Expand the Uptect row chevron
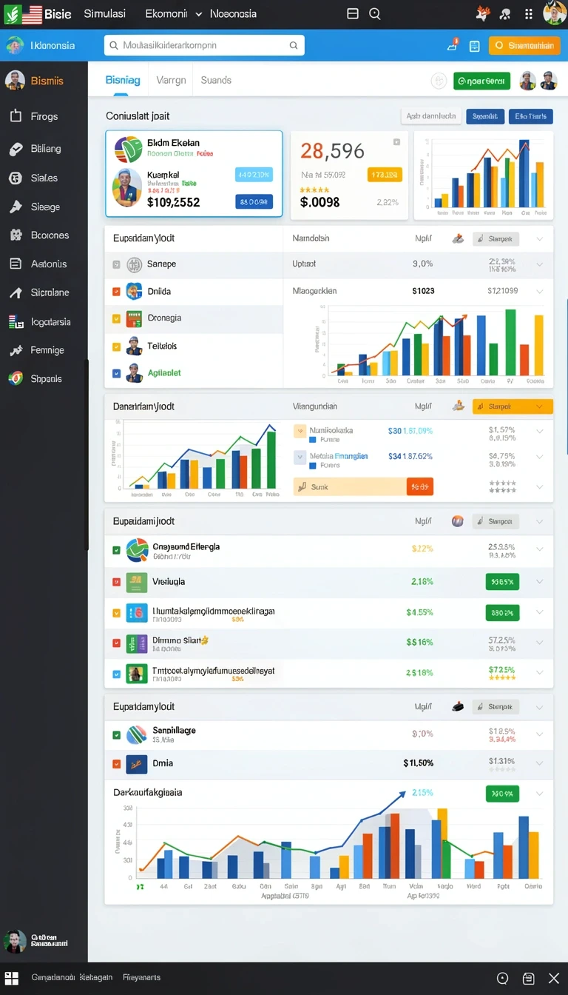 tap(540, 264)
